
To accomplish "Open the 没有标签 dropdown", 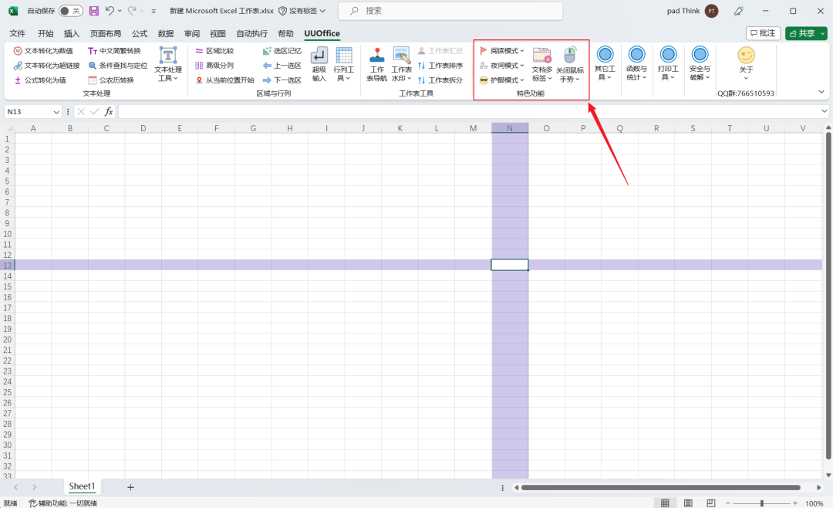I will pos(301,11).
